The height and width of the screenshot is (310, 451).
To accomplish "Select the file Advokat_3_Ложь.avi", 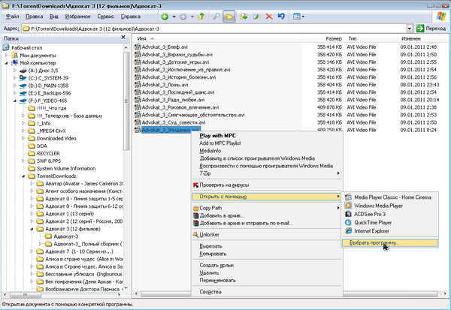I will click(x=165, y=85).
